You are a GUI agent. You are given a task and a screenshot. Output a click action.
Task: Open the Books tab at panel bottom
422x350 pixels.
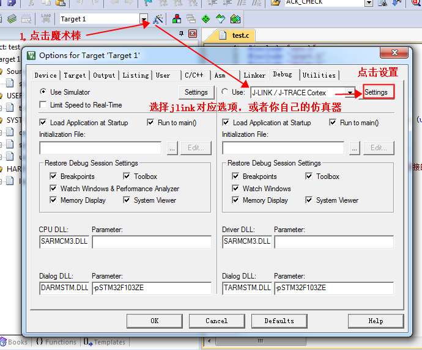coord(14,342)
